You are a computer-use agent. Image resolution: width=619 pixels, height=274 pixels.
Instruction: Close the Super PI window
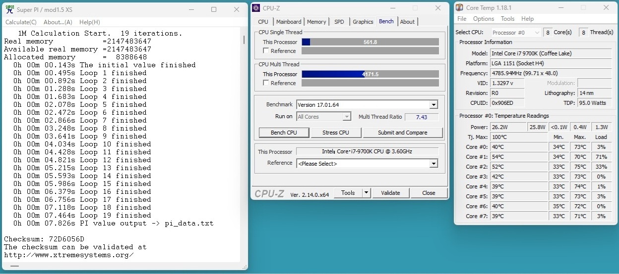tap(237, 9)
